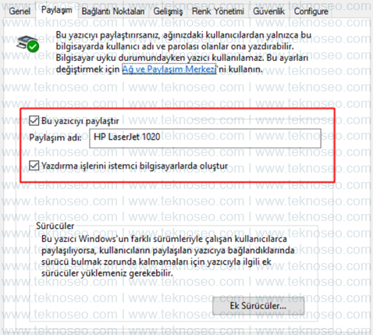
Task: Select the Paylaşım tab
Action: click(57, 10)
